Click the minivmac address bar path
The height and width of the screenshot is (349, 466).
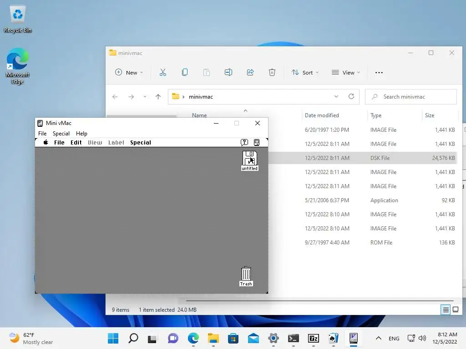[x=201, y=97]
